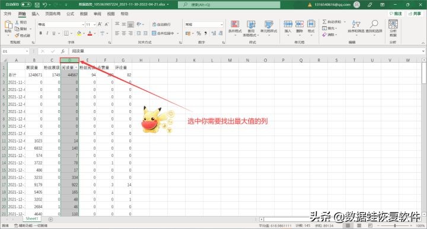Click Wrap Text (自动换行)
Screen dimensions: 427x229
[161, 24]
